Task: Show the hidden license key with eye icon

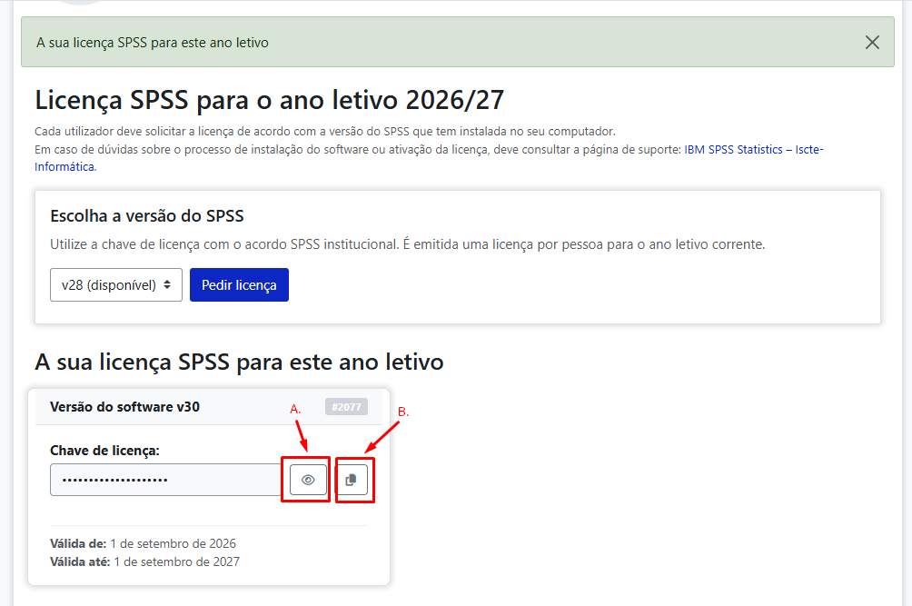Action: click(308, 480)
